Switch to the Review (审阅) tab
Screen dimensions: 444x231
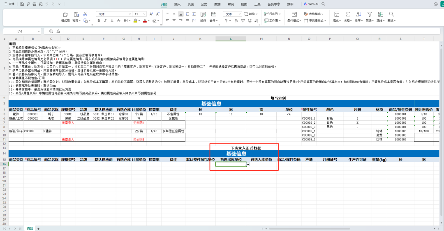(x=231, y=4)
